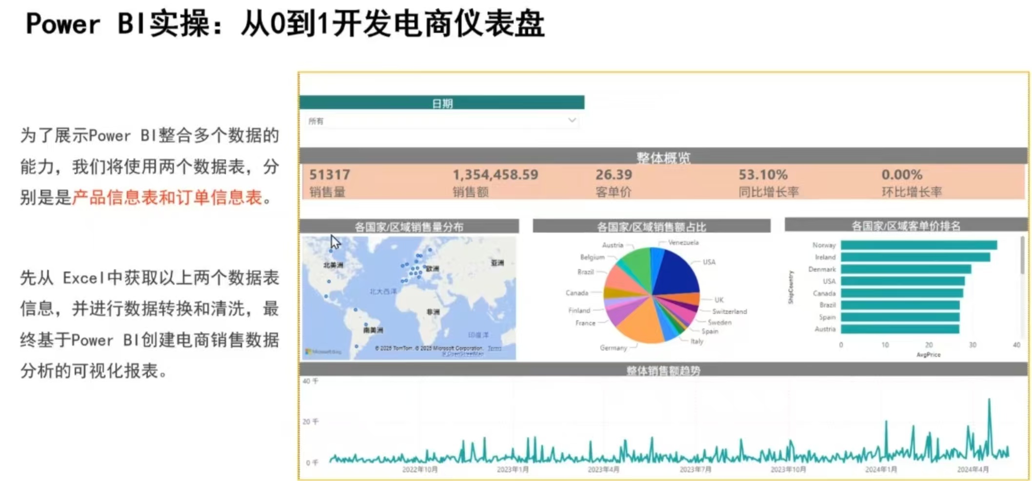
Task: Select the USA bar in the bar chart
Action: (903, 281)
